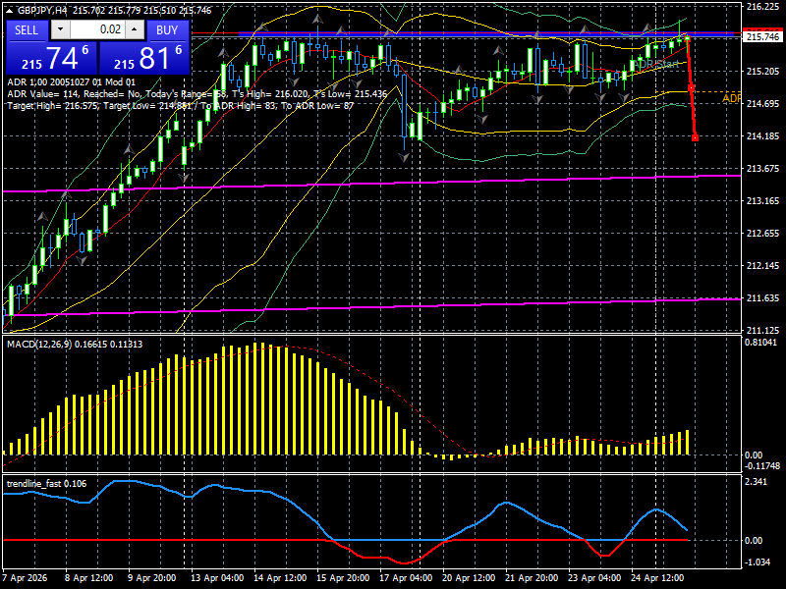Click the 23 Apr 04:00 time label
This screenshot has width=786, height=589.
594,578
